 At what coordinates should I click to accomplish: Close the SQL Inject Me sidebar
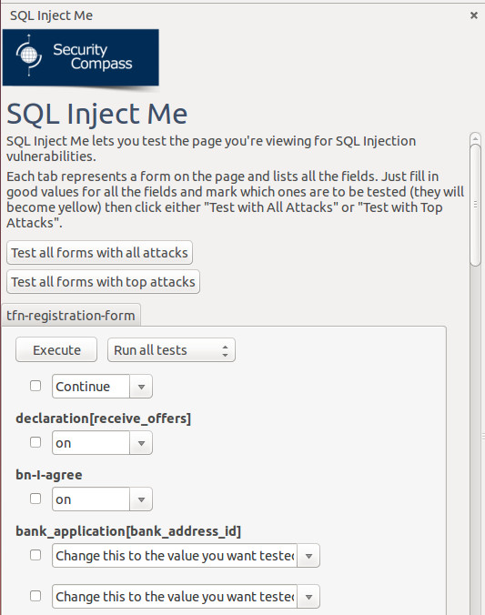pyautogui.click(x=473, y=15)
